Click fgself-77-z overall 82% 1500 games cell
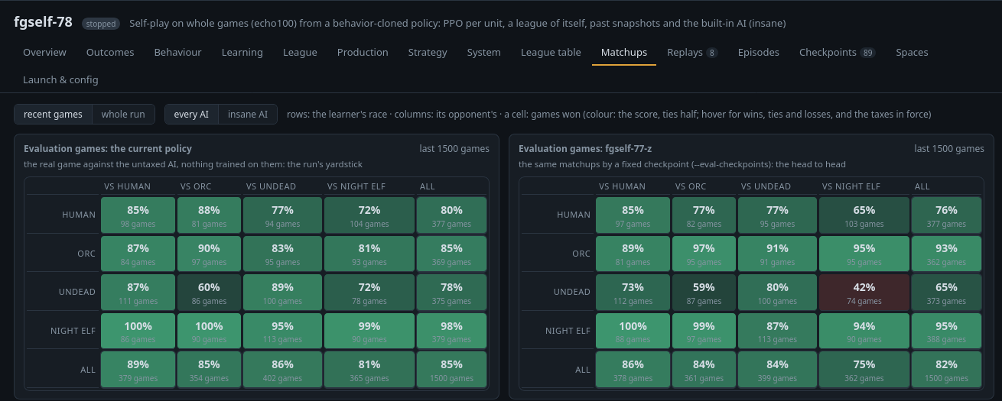Screen dimensions: 1002x401 point(946,370)
